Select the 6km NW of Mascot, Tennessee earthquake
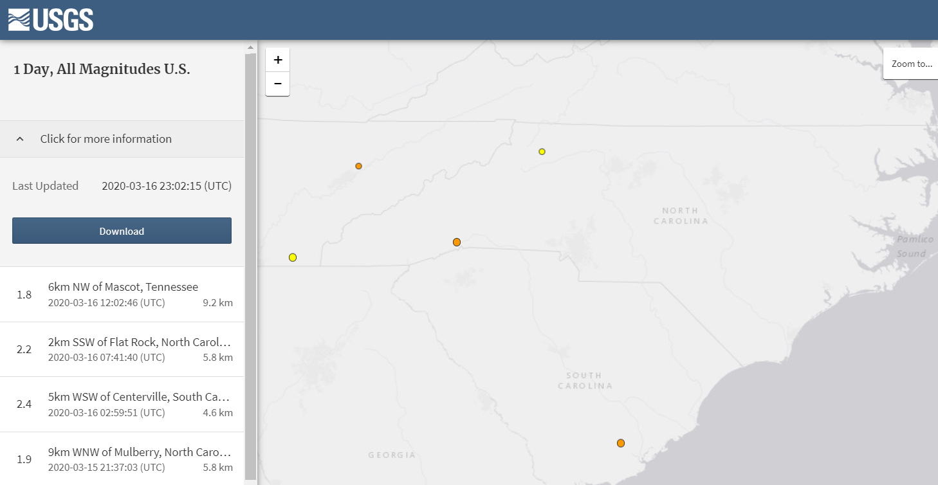Image resolution: width=938 pixels, height=485 pixels. [x=122, y=295]
